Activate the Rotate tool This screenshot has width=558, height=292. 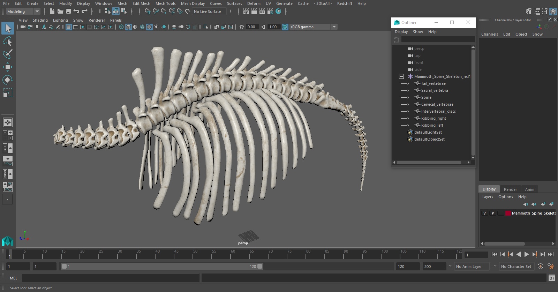(x=8, y=80)
